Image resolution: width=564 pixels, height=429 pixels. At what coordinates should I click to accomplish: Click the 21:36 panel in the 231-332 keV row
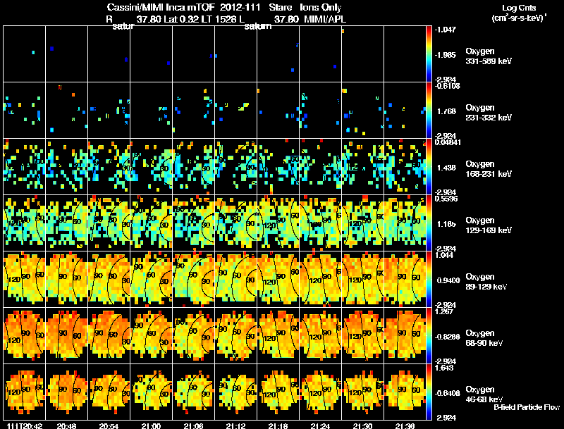405,111
